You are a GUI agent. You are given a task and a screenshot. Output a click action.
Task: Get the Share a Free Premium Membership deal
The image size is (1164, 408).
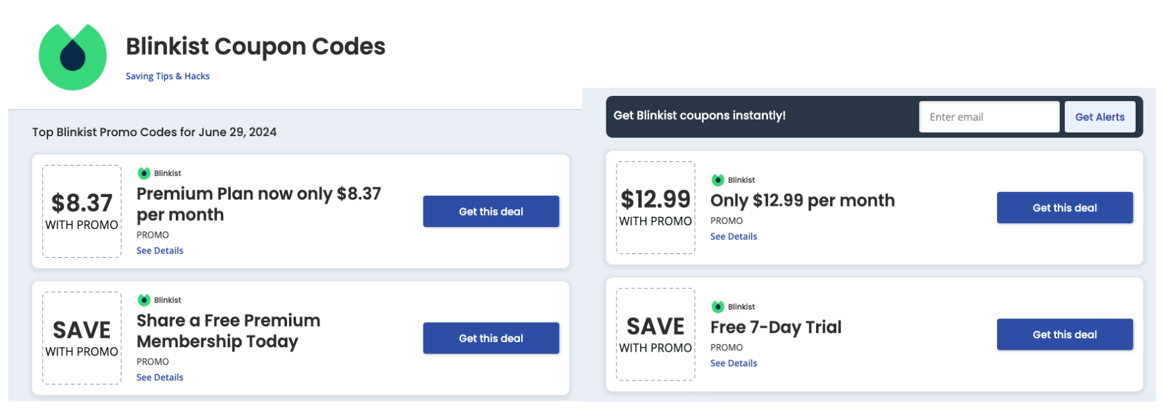pos(491,338)
